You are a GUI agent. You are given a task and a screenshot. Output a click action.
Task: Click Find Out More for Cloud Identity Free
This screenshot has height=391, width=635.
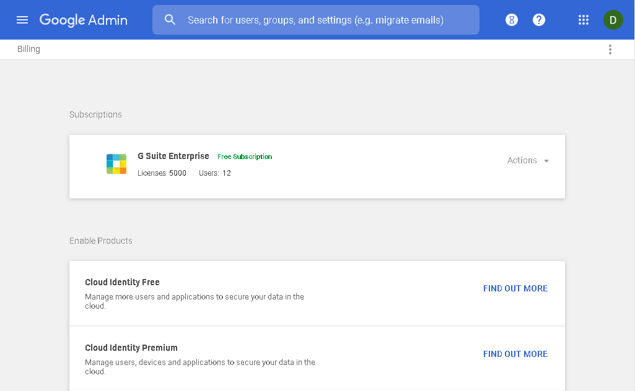[x=515, y=288]
